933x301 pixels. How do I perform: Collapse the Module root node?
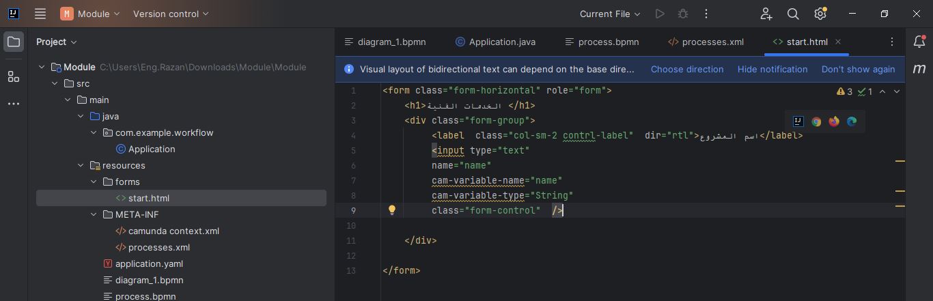click(x=42, y=67)
